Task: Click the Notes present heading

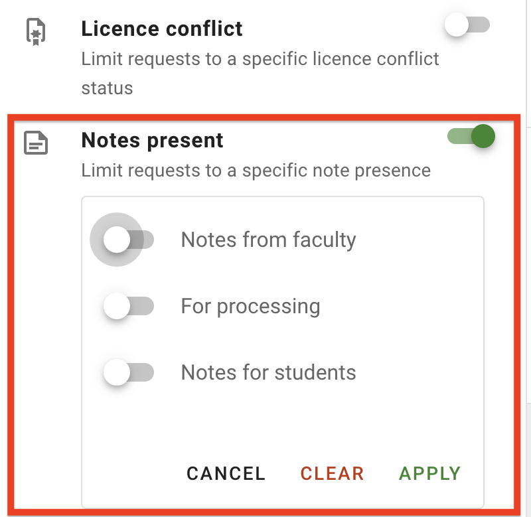Action: [152, 140]
